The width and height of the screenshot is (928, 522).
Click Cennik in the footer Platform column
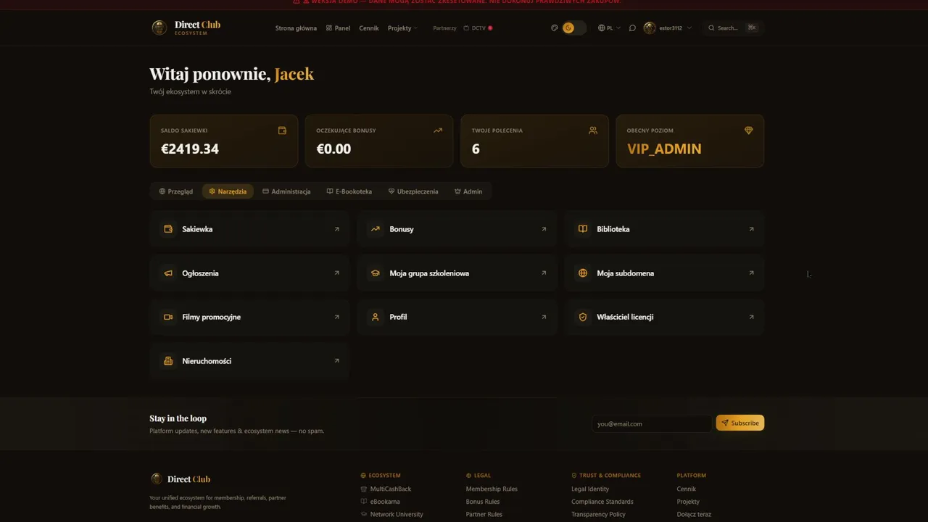click(x=687, y=489)
